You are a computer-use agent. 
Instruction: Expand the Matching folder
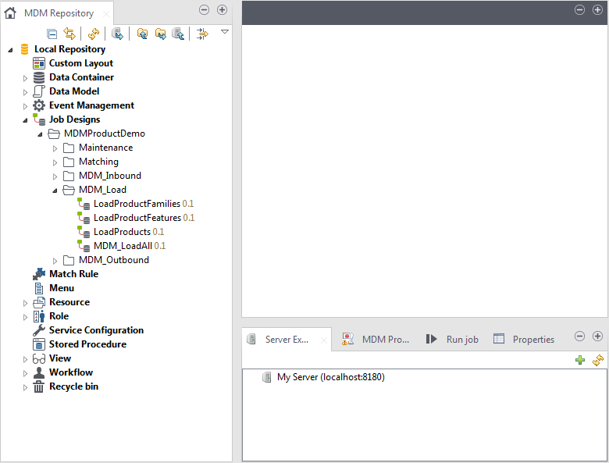click(55, 162)
